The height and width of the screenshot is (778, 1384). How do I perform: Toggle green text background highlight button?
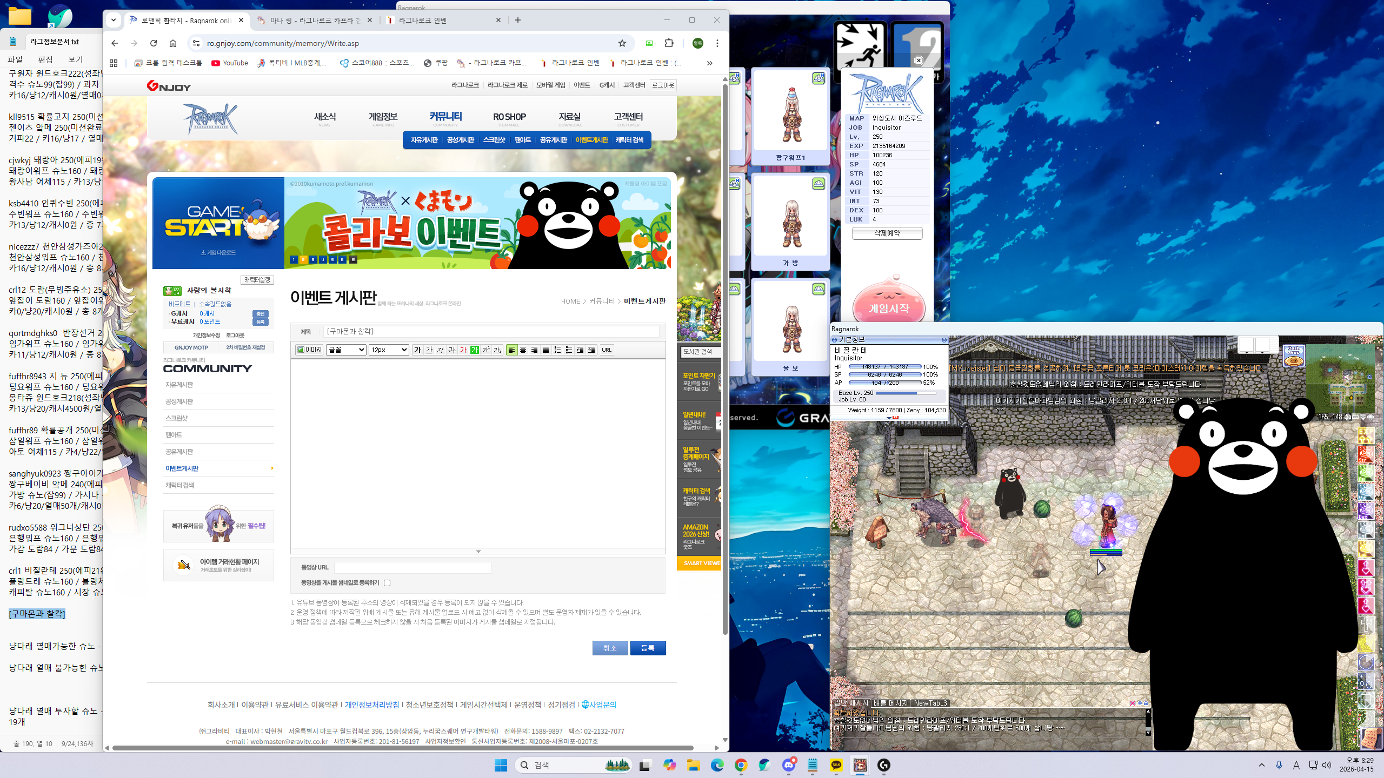tap(475, 350)
